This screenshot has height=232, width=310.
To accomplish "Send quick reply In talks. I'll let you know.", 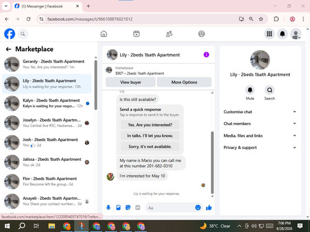I will pyautogui.click(x=150, y=135).
